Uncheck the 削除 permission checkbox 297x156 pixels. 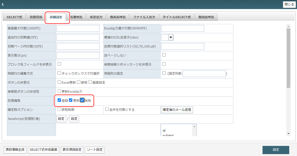pos(82,100)
